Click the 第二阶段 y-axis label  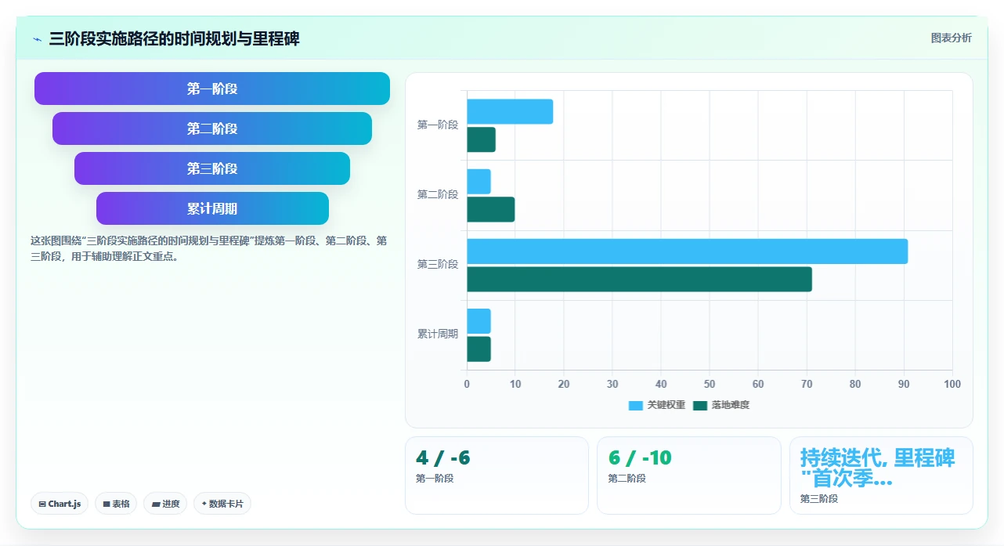[437, 194]
